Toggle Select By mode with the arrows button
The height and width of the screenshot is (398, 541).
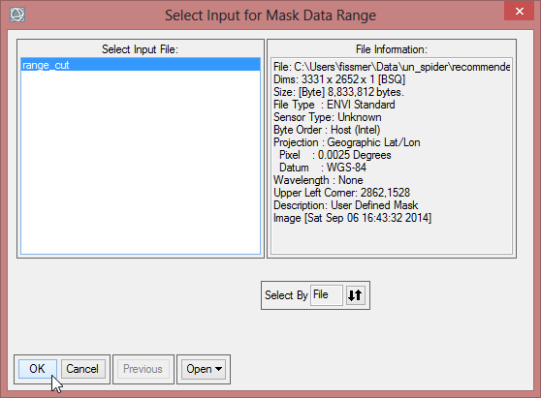coord(355,295)
